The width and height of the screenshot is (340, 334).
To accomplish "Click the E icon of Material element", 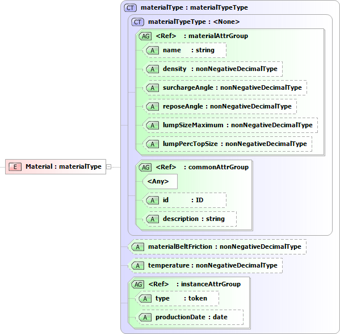I will 15,166.
